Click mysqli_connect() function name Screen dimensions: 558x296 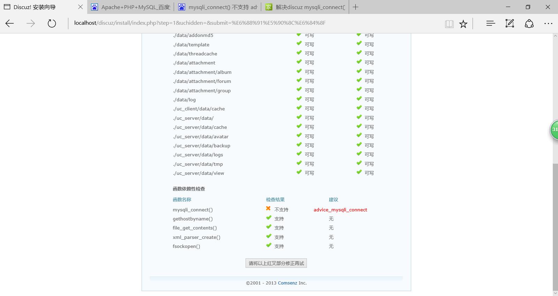[193, 210]
